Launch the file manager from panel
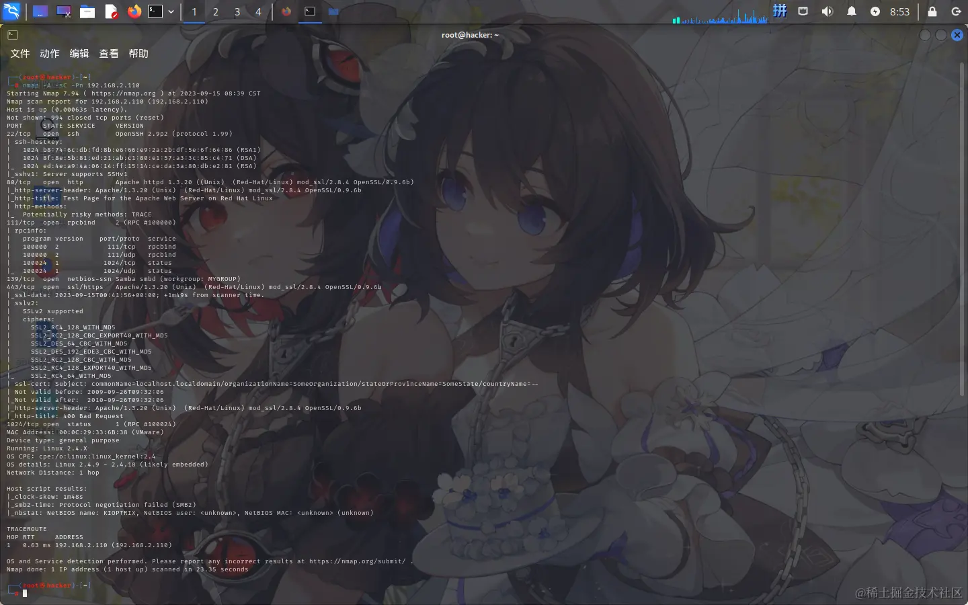The width and height of the screenshot is (968, 605). [87, 11]
